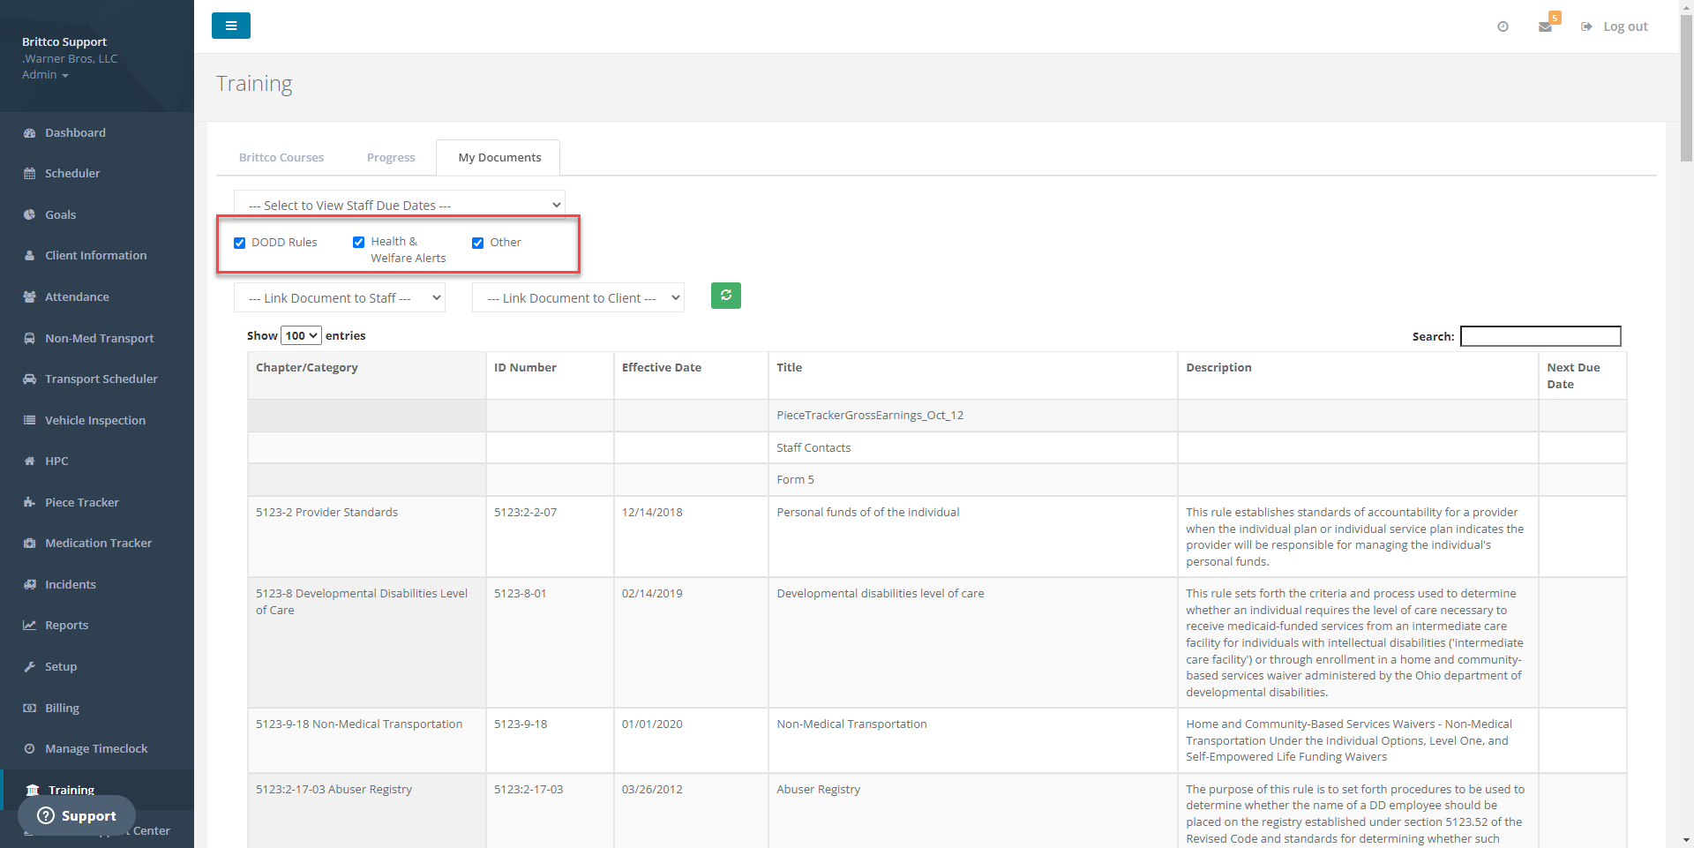Switch to the Progress tab
The image size is (1694, 848).
click(390, 157)
